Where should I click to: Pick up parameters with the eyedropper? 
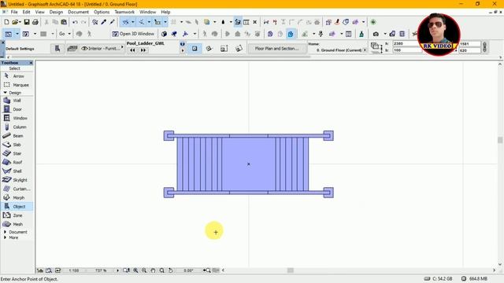(103, 22)
